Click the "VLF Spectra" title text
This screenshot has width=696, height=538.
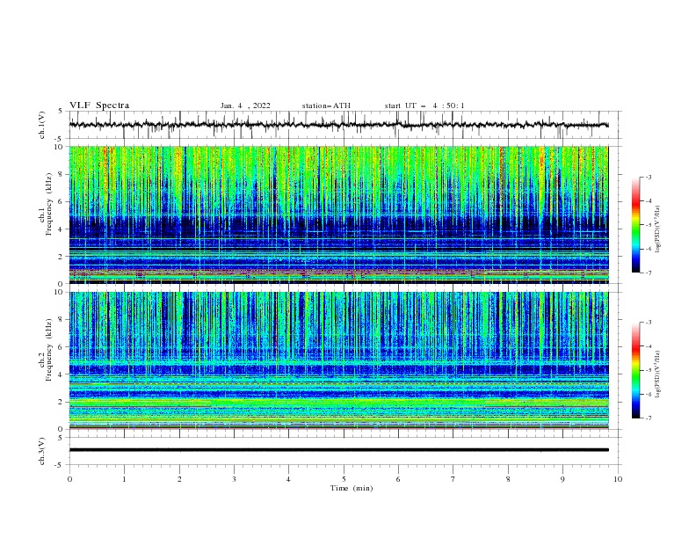(99, 105)
